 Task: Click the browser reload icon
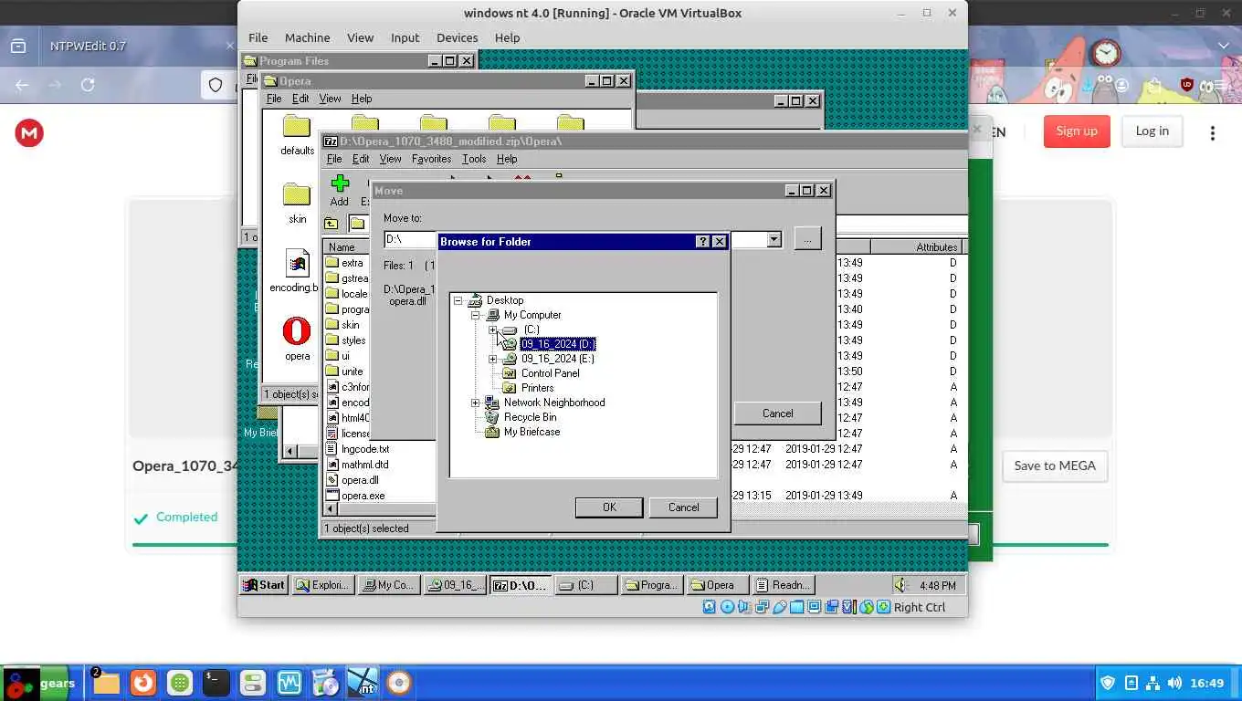click(88, 85)
